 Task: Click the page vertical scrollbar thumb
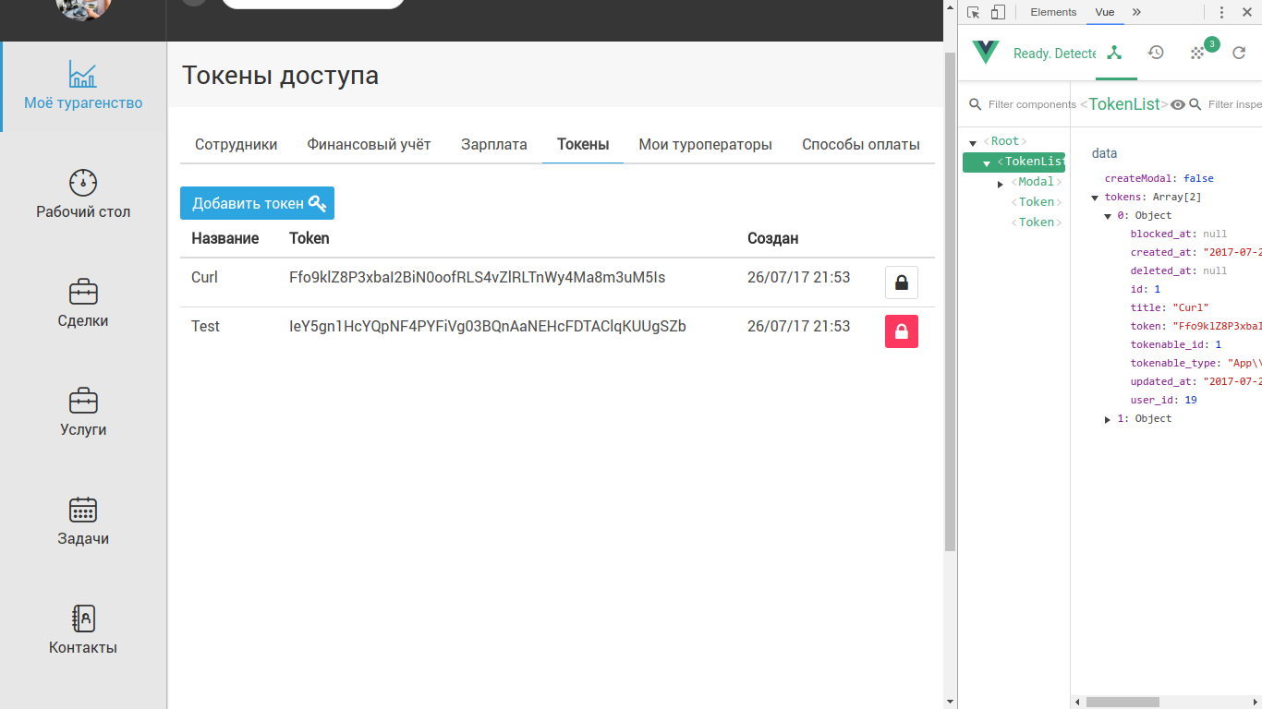tap(950, 300)
